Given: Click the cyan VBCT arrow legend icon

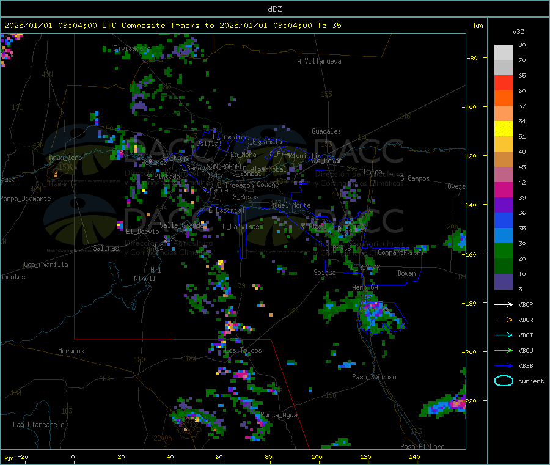Looking at the screenshot, I should tap(504, 335).
